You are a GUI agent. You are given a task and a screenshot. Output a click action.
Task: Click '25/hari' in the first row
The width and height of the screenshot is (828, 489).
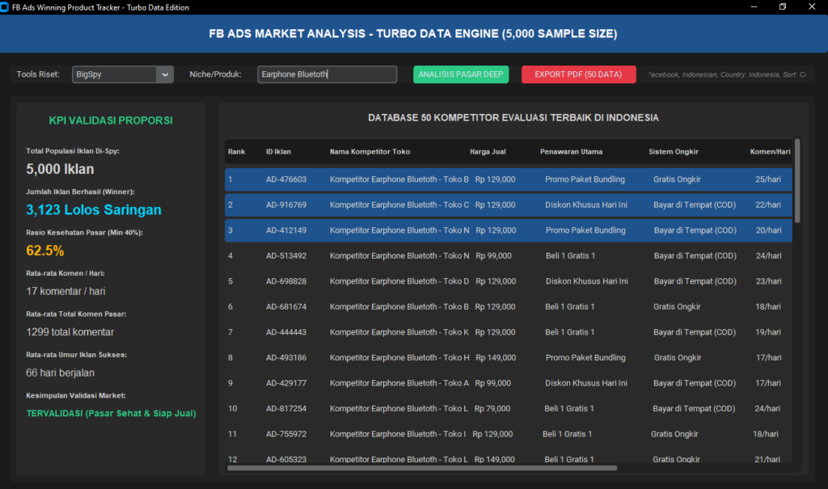coord(768,179)
